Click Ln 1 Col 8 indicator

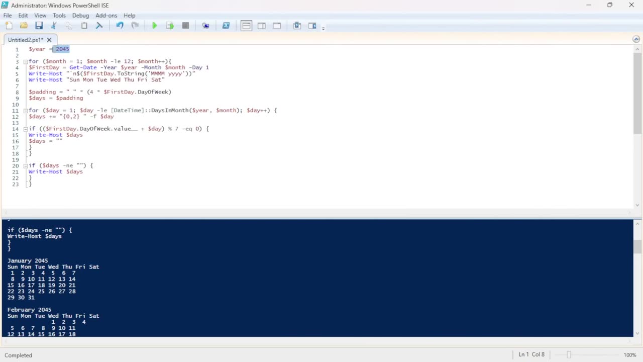pyautogui.click(x=531, y=354)
